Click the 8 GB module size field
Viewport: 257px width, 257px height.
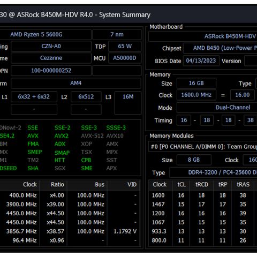pos(194,160)
